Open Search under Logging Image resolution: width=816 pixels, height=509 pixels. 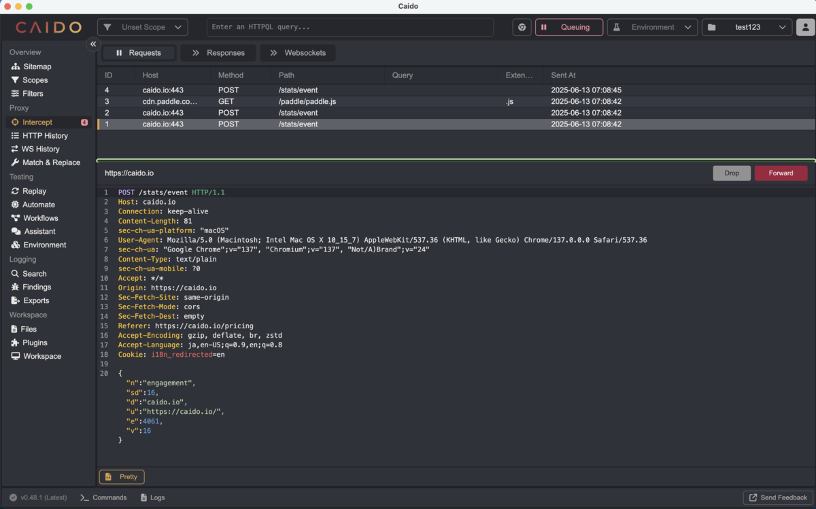[29, 274]
